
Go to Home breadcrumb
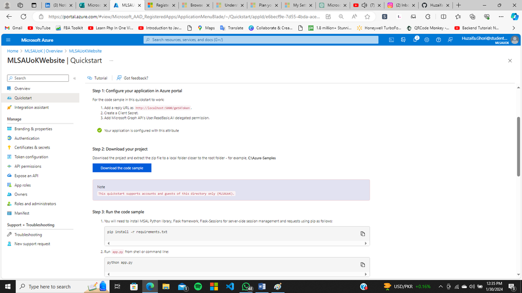[13, 51]
